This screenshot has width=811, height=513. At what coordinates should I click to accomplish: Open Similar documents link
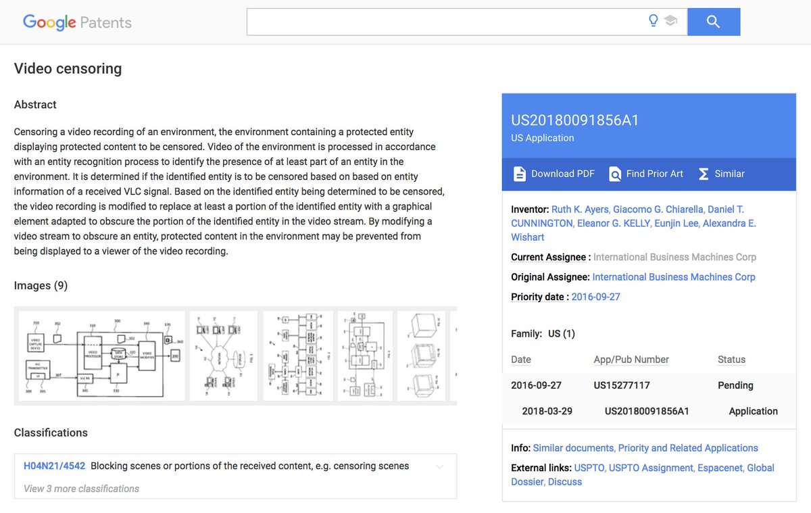[573, 448]
